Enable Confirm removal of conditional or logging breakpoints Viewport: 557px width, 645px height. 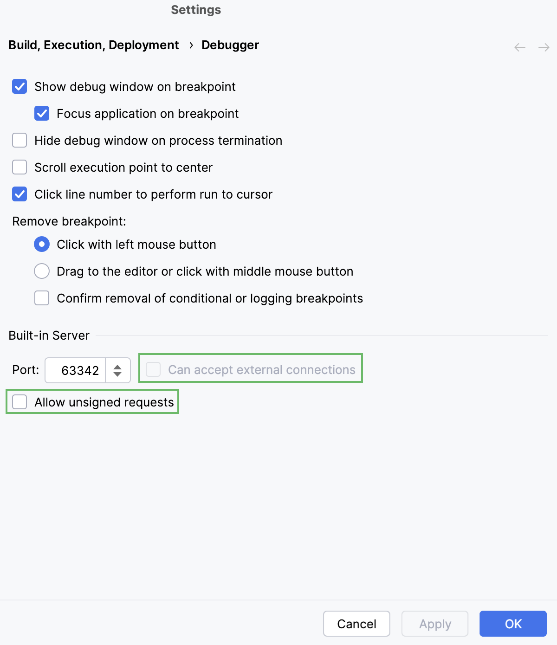(x=41, y=298)
